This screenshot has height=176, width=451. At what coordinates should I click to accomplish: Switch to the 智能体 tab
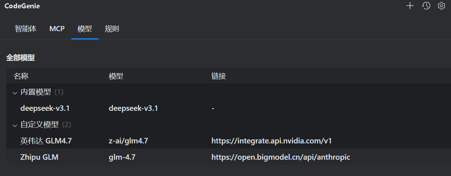click(25, 29)
